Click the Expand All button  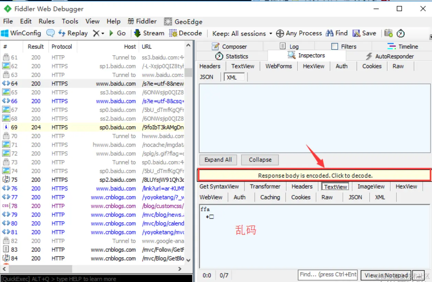click(x=218, y=160)
